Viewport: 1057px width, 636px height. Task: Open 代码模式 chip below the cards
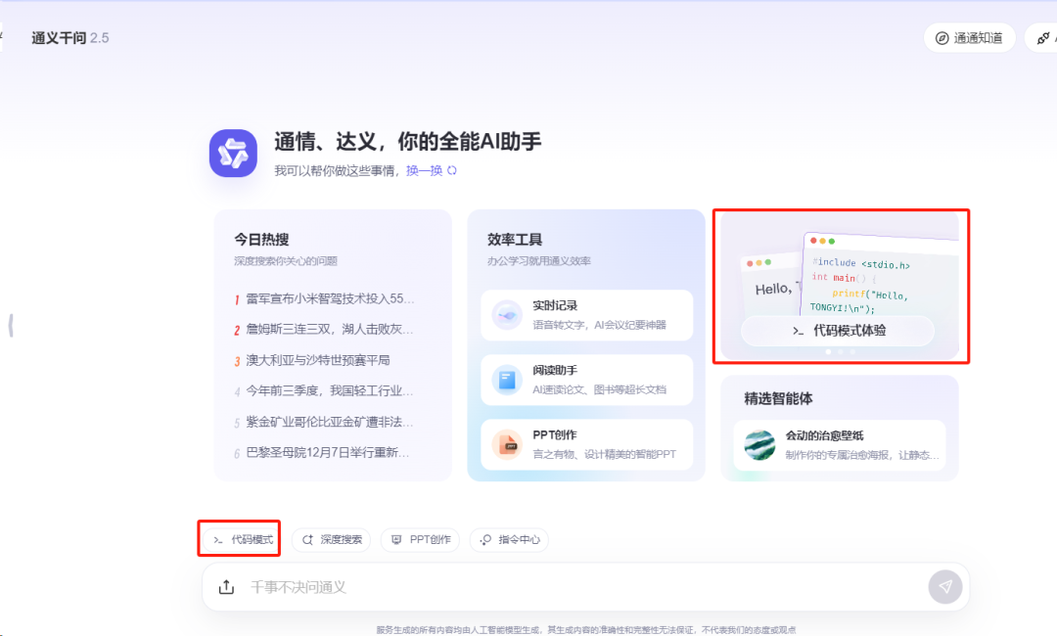243,540
